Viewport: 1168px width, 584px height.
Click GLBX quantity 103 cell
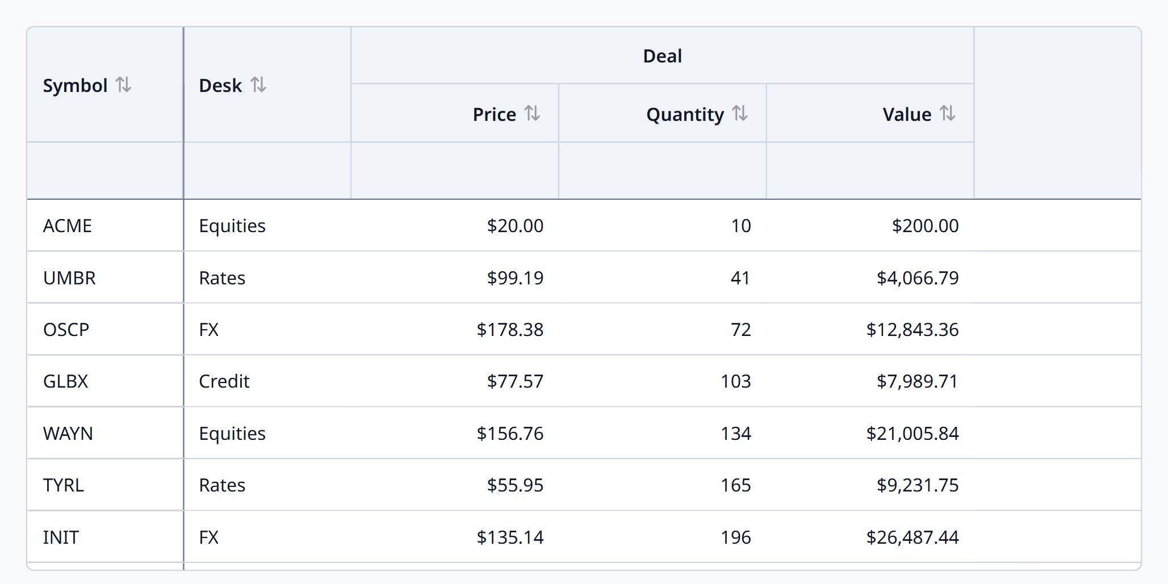(662, 381)
